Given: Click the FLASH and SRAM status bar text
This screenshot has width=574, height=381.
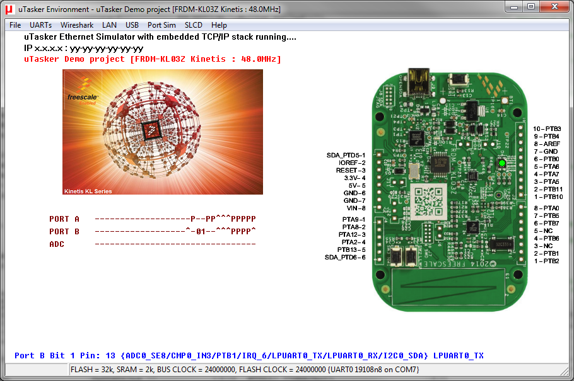Looking at the screenshot, I should (x=245, y=370).
